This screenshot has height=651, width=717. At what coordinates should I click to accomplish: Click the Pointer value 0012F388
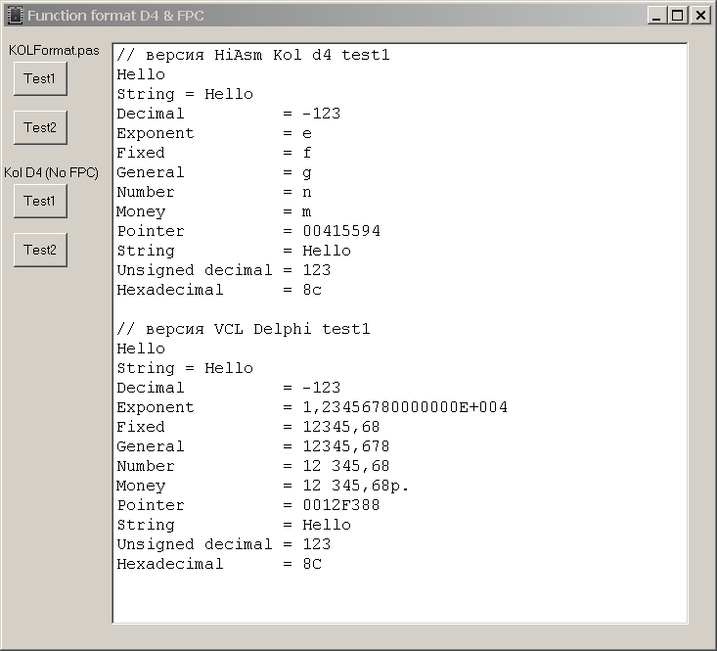pyautogui.click(x=341, y=505)
